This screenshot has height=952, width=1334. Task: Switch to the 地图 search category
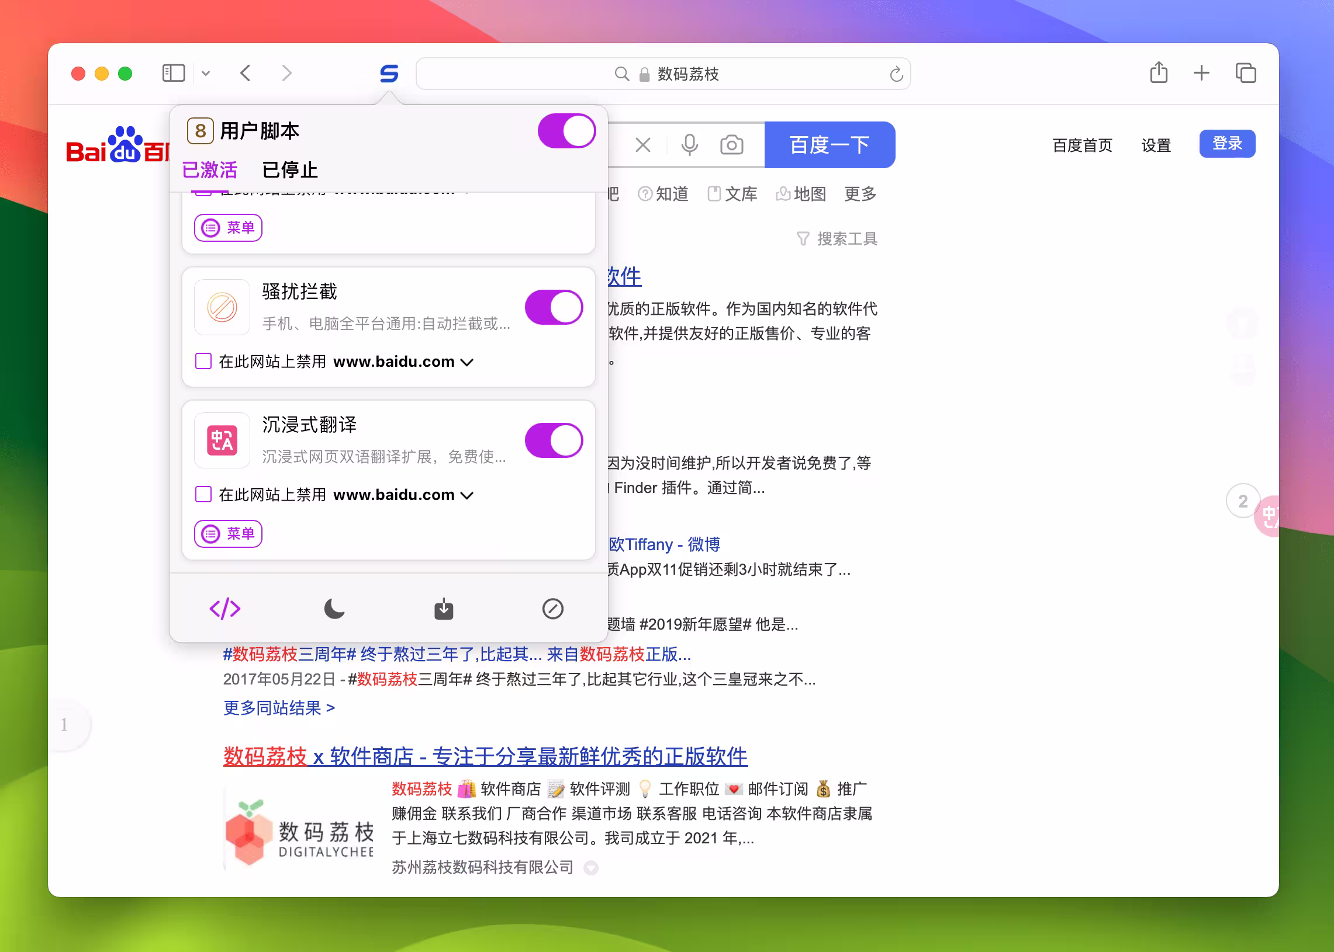(x=801, y=194)
